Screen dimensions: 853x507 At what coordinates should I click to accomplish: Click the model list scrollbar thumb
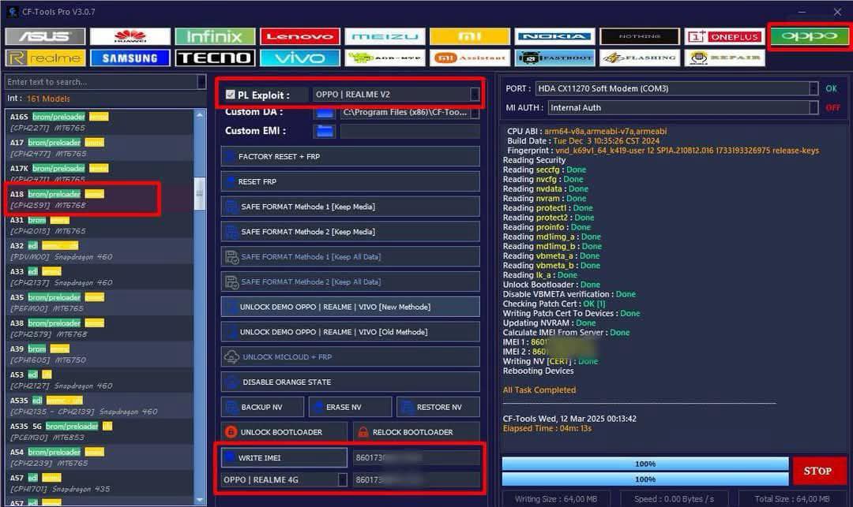click(x=200, y=193)
